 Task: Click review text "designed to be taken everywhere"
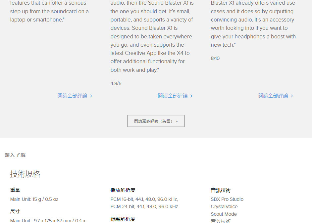tap(151, 36)
